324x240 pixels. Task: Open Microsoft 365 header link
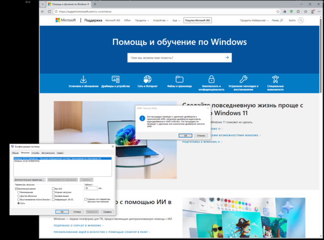(x=113, y=20)
